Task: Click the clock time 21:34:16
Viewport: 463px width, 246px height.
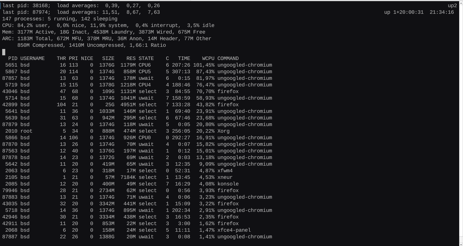Action: tap(442, 12)
